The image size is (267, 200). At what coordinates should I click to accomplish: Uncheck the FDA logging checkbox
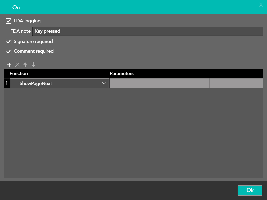9,21
